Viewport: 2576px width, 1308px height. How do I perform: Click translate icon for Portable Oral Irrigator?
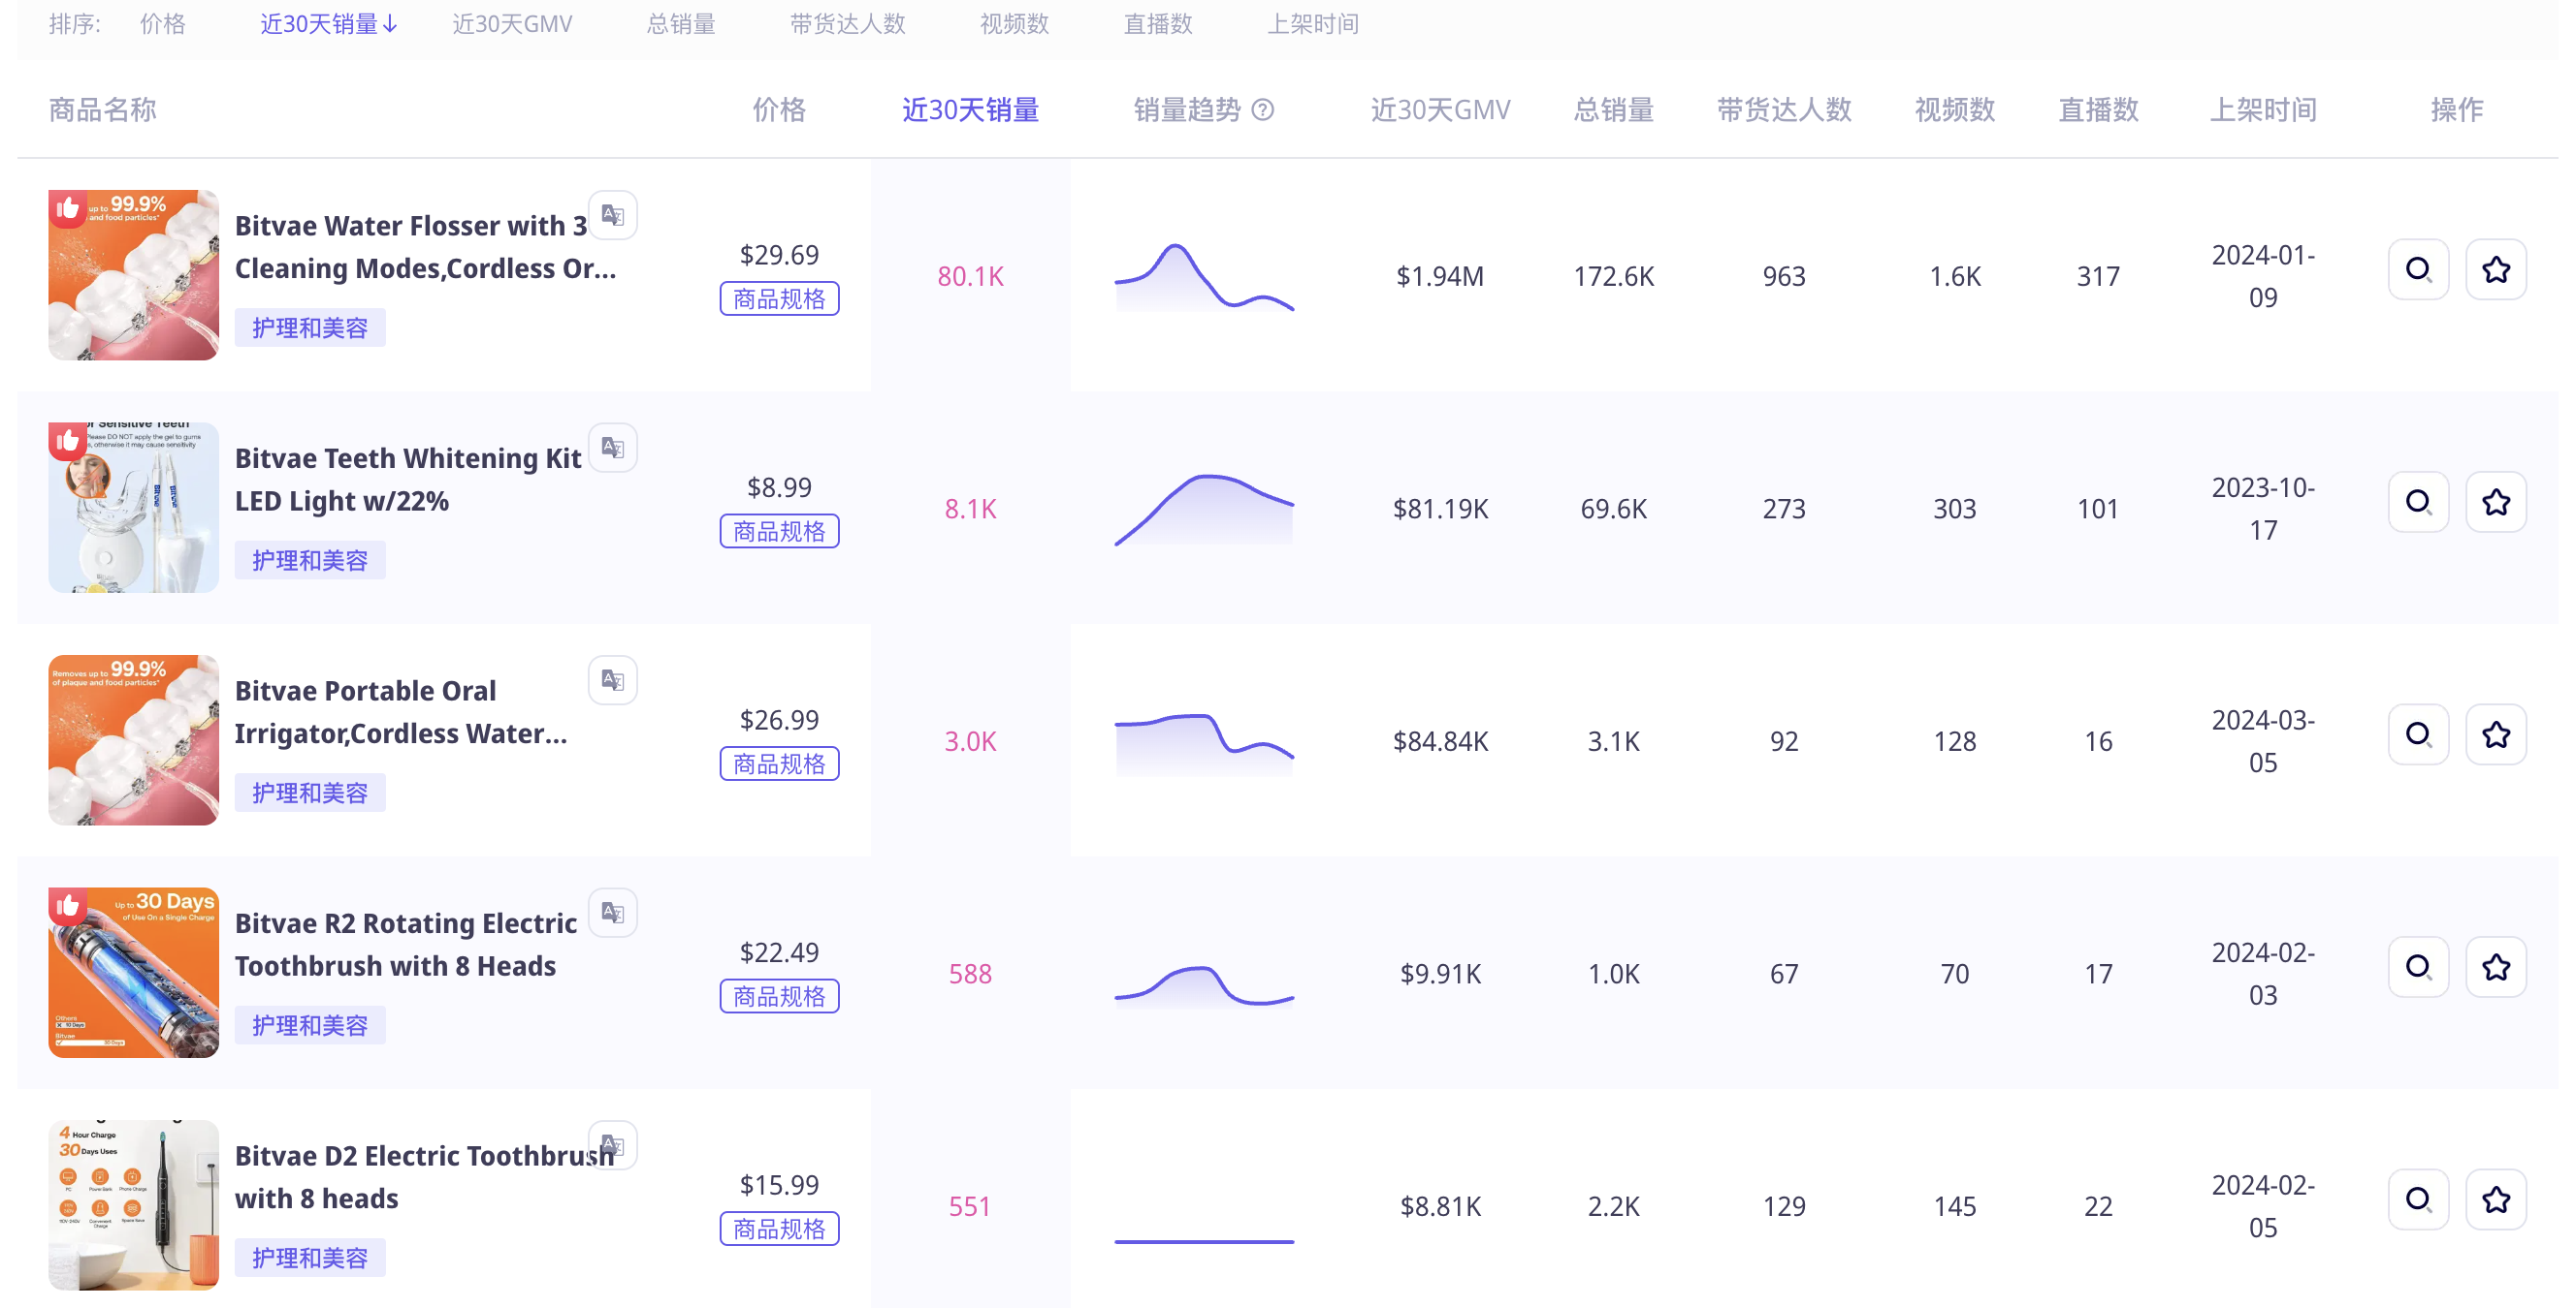point(612,680)
